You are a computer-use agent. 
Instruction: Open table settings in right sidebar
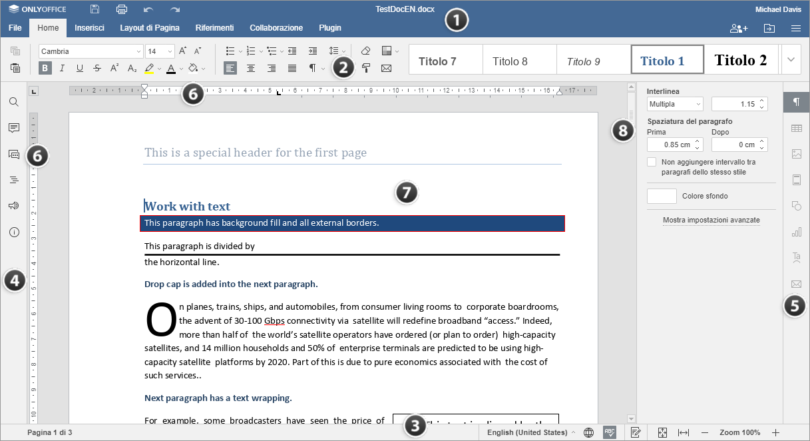(796, 128)
